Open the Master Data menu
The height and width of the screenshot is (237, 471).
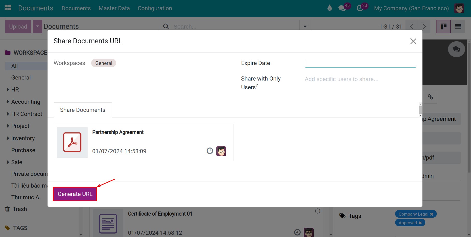[x=114, y=8]
